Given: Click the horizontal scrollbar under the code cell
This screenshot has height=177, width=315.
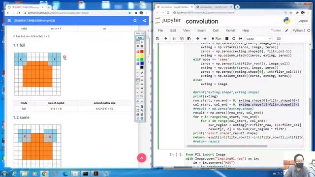Looking at the screenshot, I should pyautogui.click(x=227, y=146).
